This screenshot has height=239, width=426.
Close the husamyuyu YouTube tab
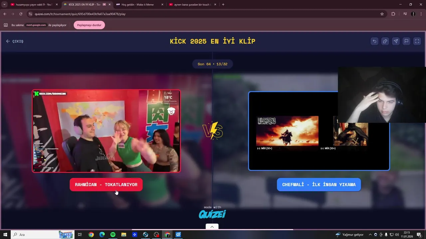point(57,5)
